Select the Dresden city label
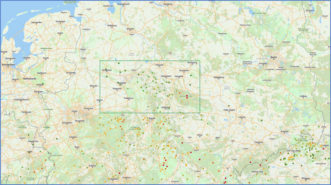 click(x=284, y=131)
